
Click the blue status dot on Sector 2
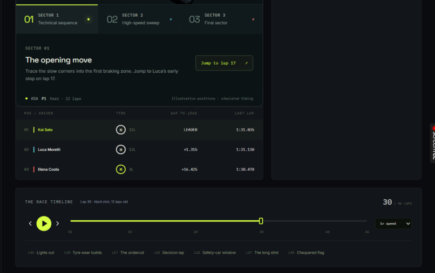[171, 19]
